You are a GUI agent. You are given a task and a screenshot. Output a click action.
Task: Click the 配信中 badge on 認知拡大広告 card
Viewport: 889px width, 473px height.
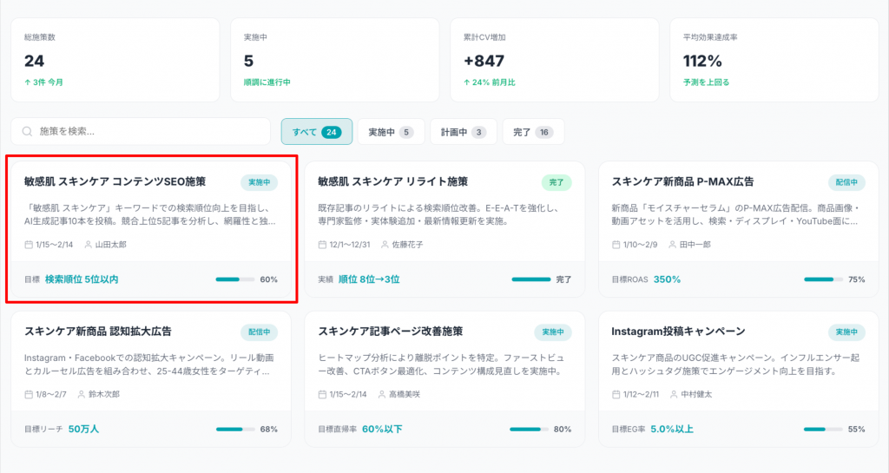[259, 332]
